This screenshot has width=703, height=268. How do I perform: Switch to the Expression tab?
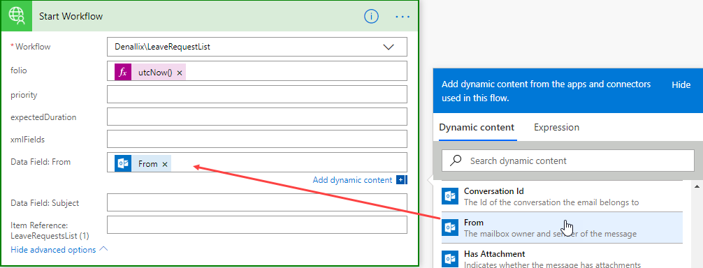(556, 128)
